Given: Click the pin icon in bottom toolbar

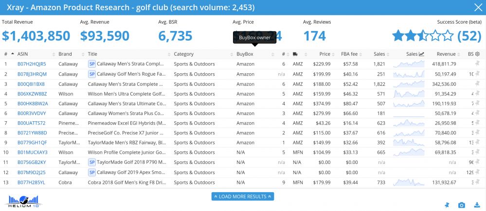Looking at the screenshot, I should [x=447, y=205].
